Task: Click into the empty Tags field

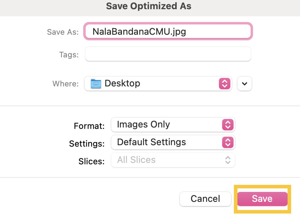Action: click(x=168, y=54)
